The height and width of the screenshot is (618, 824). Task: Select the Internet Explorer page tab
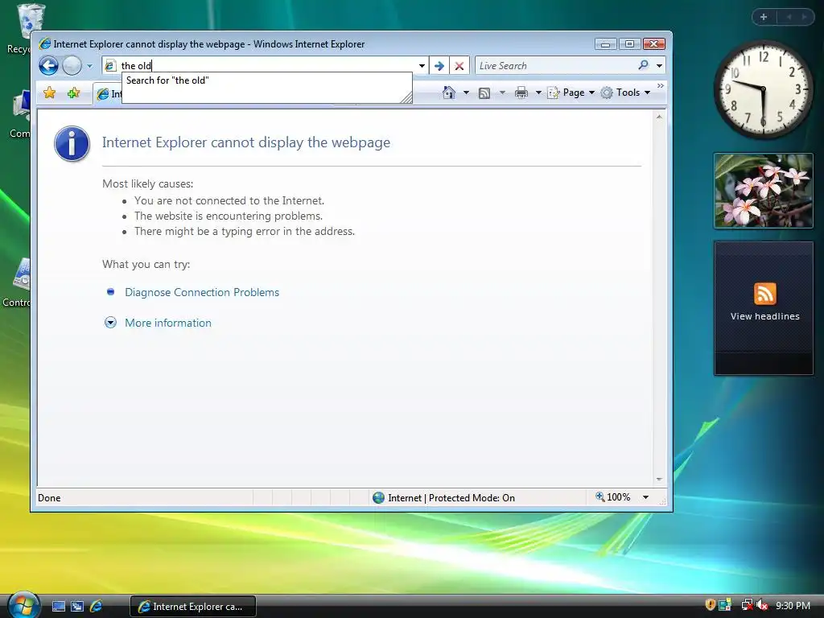[109, 93]
